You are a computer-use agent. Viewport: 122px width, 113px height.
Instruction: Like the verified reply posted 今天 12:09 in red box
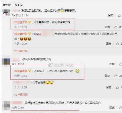116,27
